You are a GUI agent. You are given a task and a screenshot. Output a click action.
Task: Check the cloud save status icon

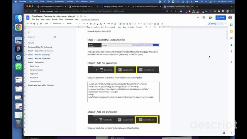[x=85, y=16]
